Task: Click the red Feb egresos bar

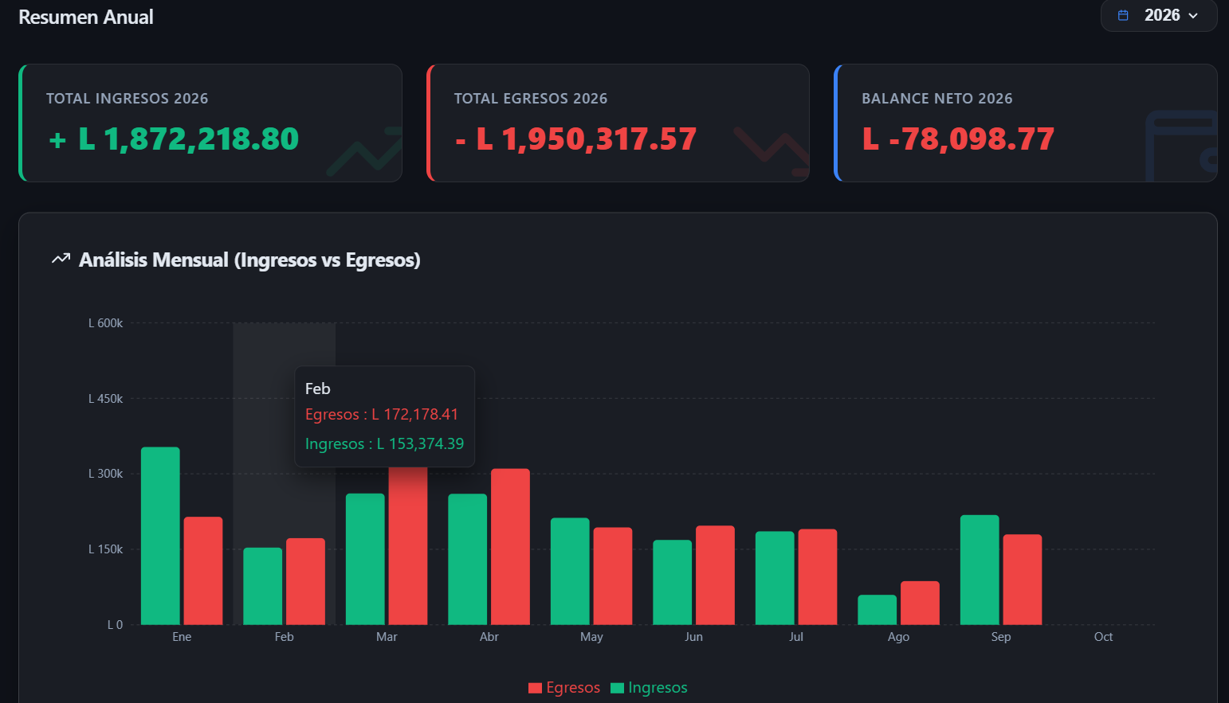Action: (x=305, y=581)
